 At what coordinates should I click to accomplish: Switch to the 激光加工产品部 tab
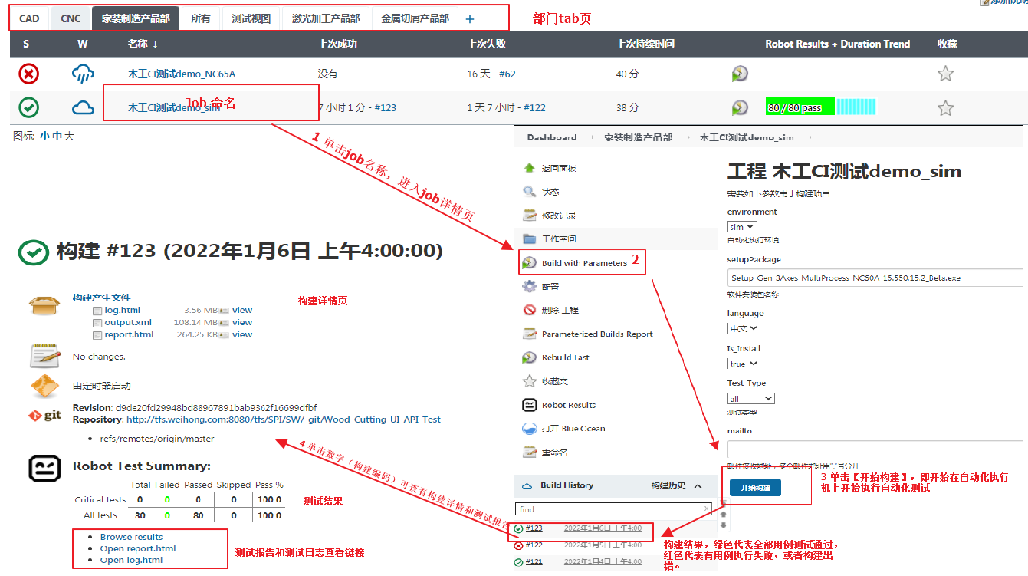click(326, 18)
